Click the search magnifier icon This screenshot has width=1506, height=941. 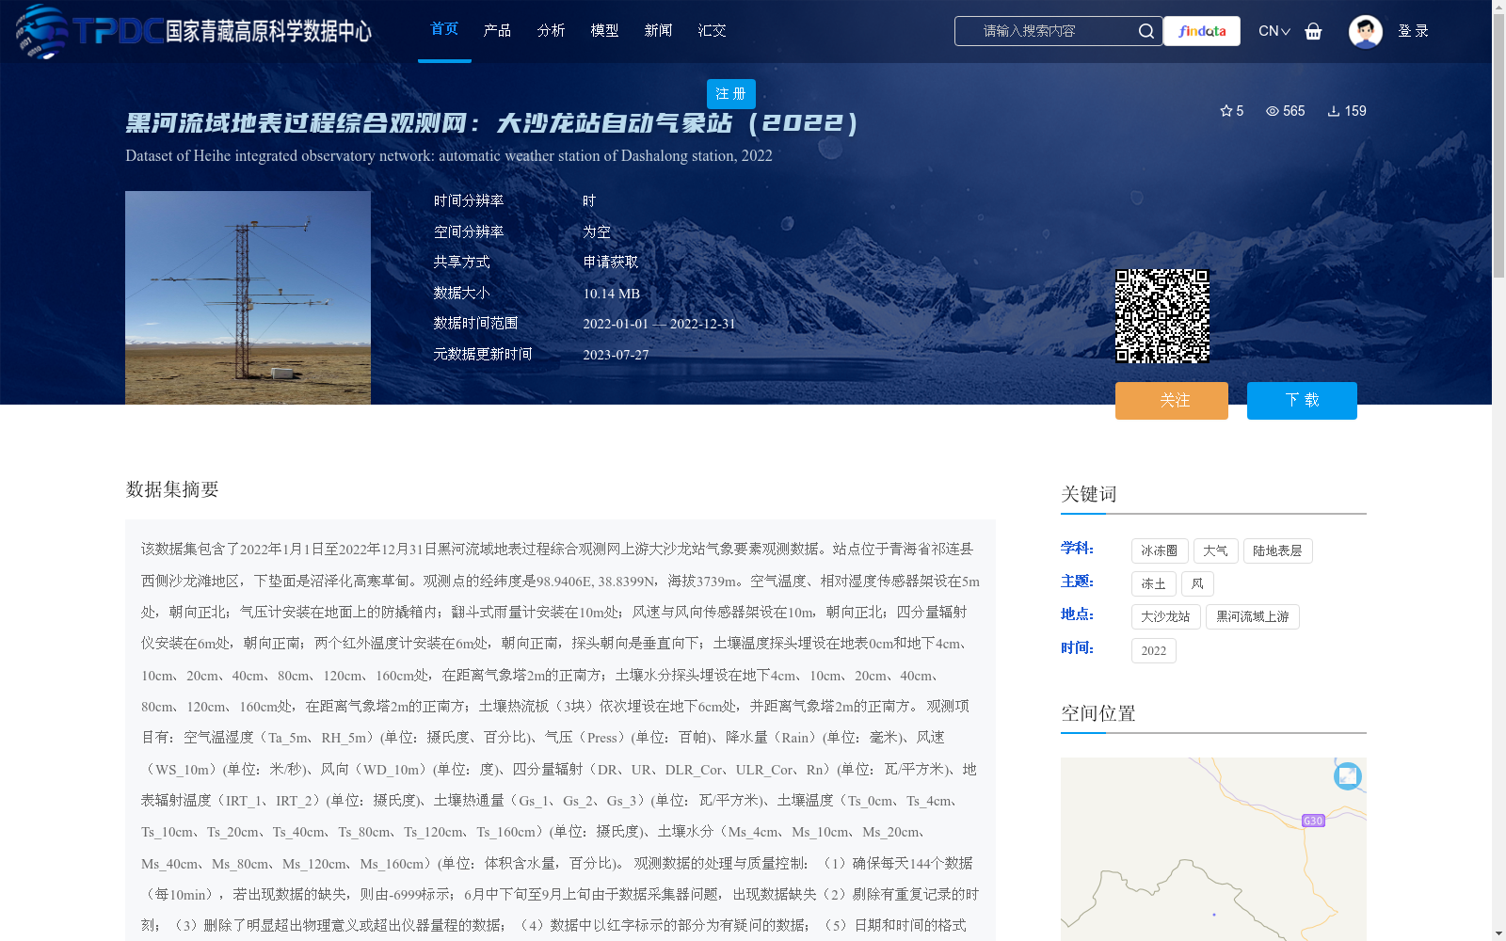point(1146,31)
